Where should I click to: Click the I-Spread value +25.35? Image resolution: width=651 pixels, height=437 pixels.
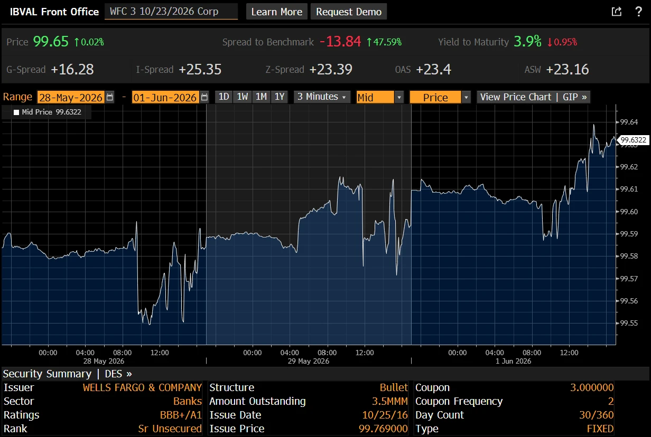[x=200, y=69]
